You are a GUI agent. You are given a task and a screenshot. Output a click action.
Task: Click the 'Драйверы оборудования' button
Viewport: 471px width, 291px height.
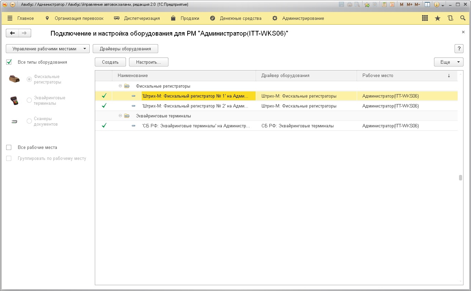point(125,49)
